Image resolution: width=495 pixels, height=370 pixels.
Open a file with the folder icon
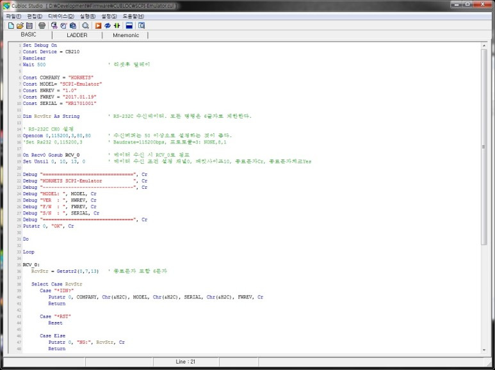(x=20, y=26)
